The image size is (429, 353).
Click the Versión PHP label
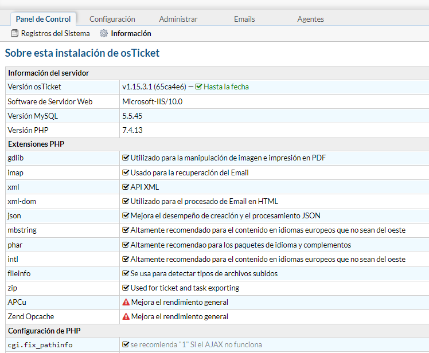click(x=28, y=130)
